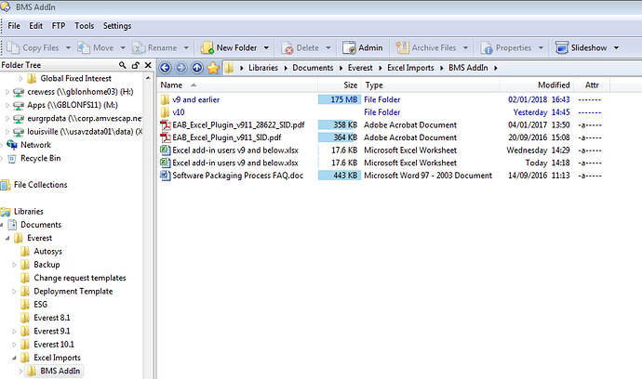The width and height of the screenshot is (642, 379).
Task: Open the File menu
Action: (14, 26)
